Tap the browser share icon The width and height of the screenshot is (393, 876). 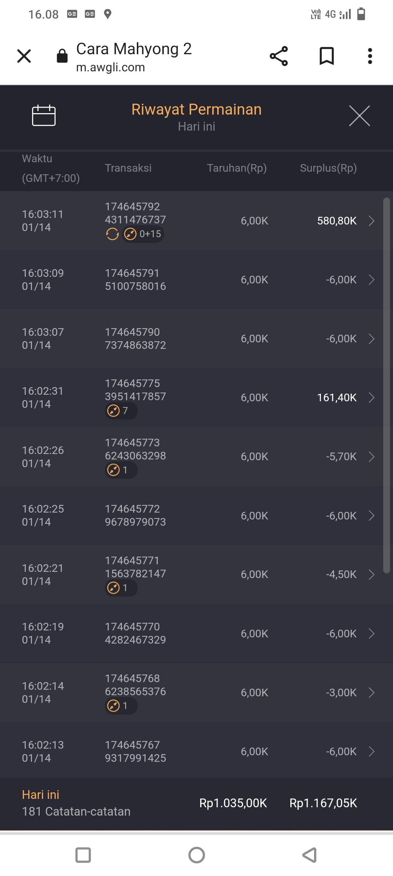[279, 56]
